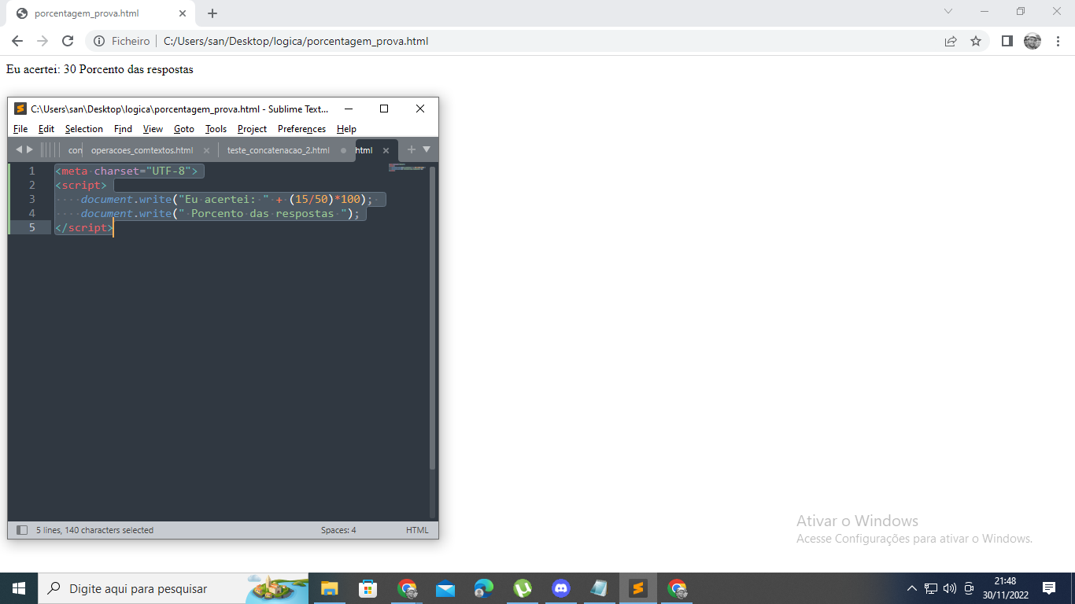
Task: Select the porcentagem_prova.html browser tab
Action: click(x=101, y=13)
